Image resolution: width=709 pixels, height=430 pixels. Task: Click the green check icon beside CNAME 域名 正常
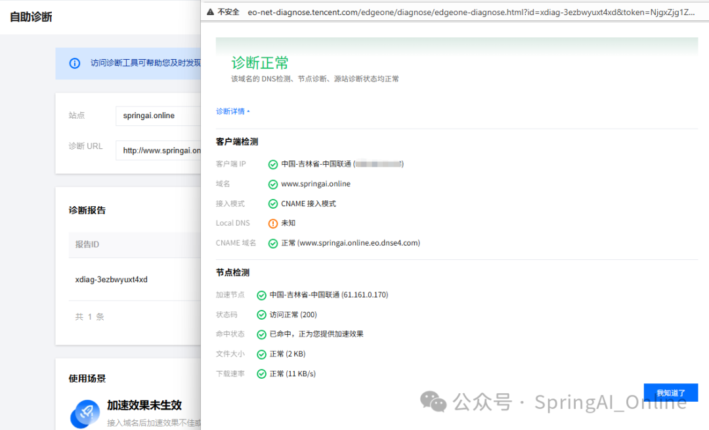pyautogui.click(x=273, y=244)
